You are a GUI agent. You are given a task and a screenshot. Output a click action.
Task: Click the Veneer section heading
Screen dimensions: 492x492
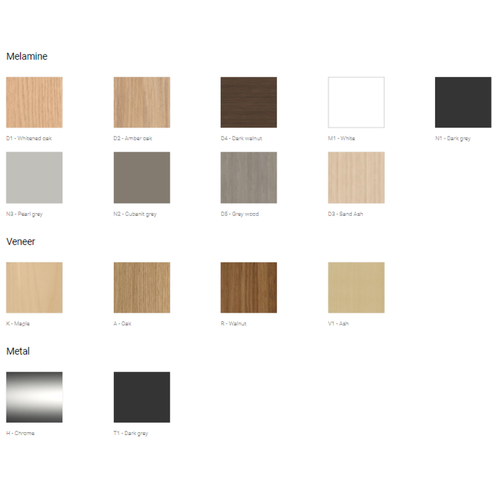[x=21, y=242]
